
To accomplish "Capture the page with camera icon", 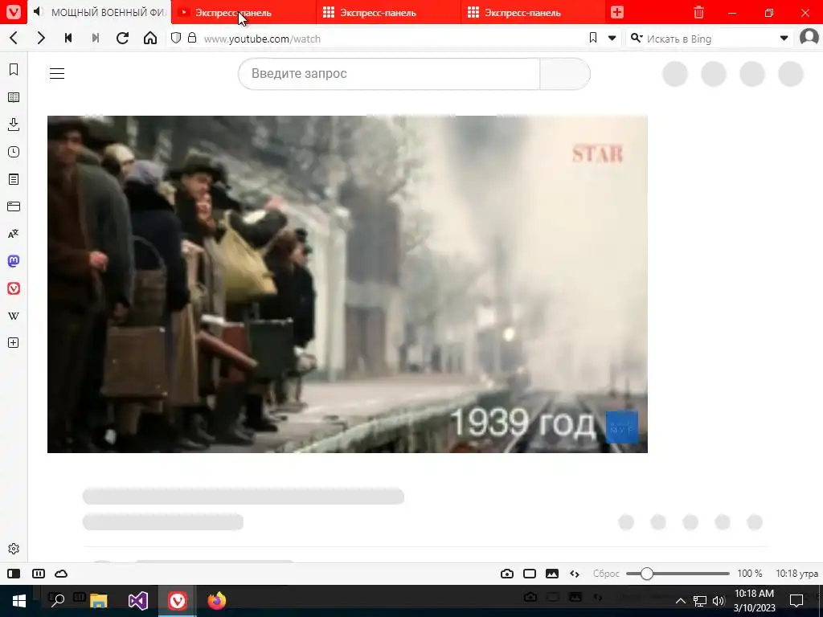I will tap(507, 574).
